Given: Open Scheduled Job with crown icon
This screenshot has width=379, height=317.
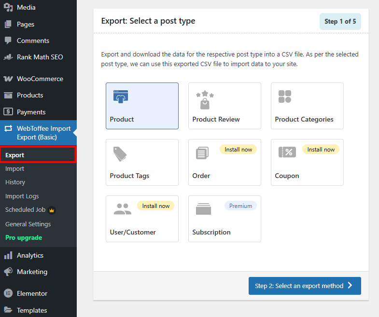Looking at the screenshot, I should [x=26, y=210].
